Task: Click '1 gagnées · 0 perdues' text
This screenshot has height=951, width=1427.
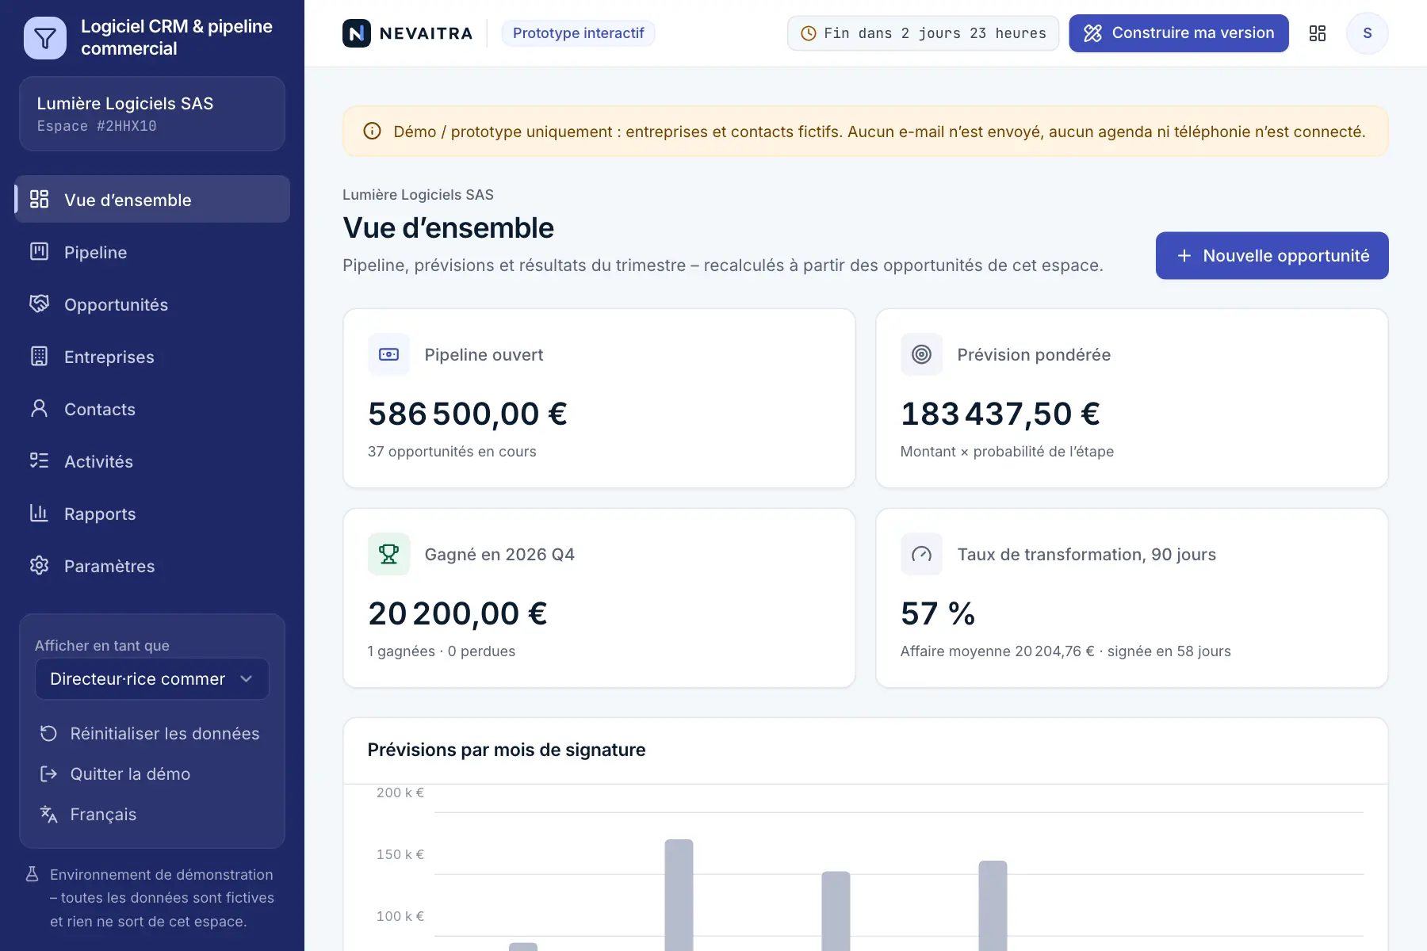Action: pyautogui.click(x=442, y=651)
